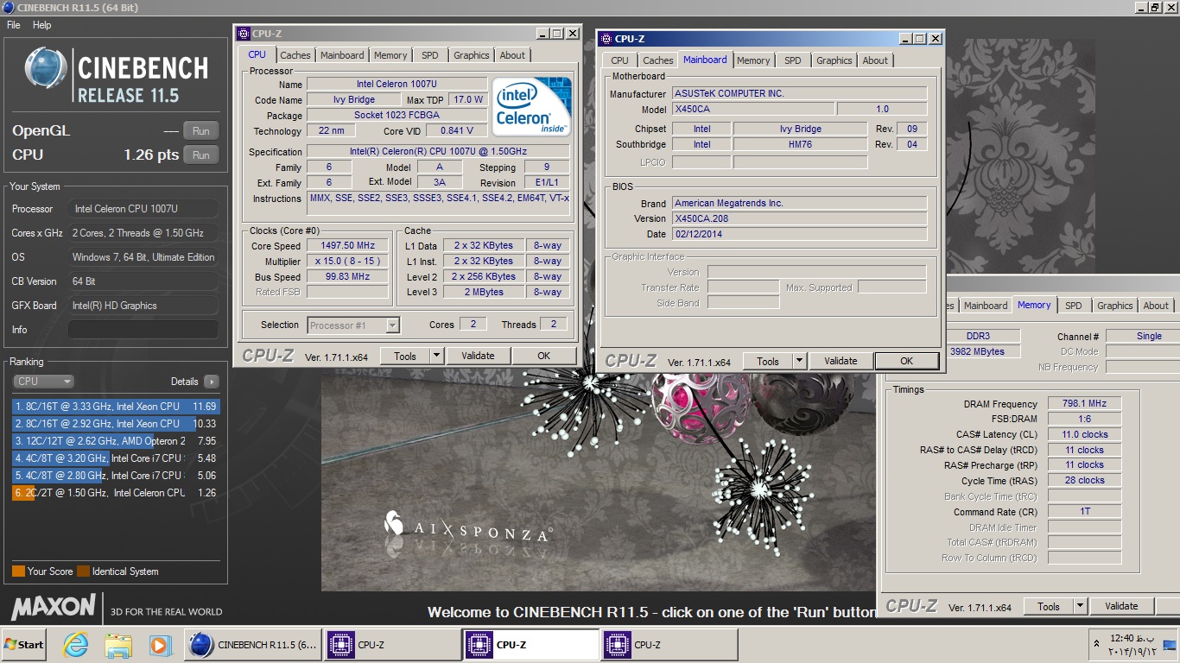The height and width of the screenshot is (663, 1180).
Task: Switch to Memory tab in CPU window
Action: 390,55
